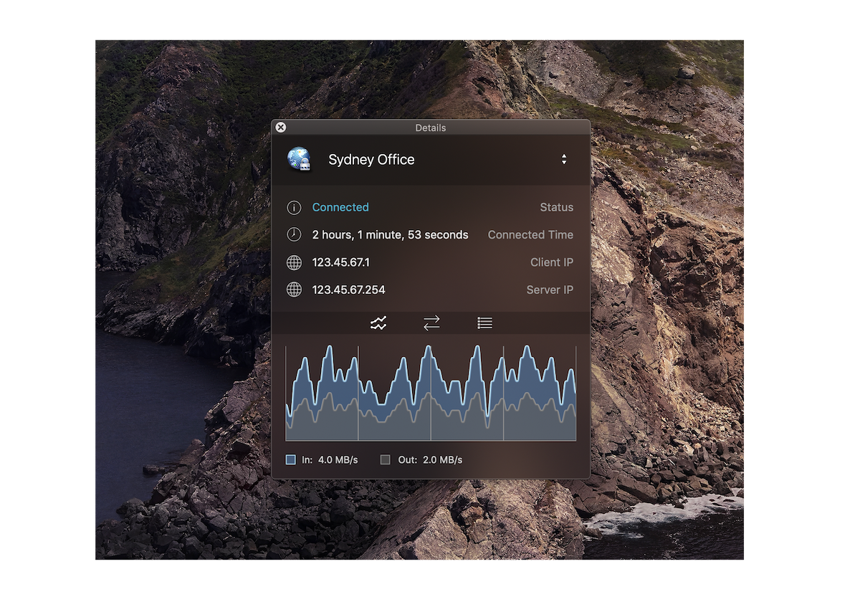
Task: Click the globe icon next to client IP
Action: tap(294, 262)
